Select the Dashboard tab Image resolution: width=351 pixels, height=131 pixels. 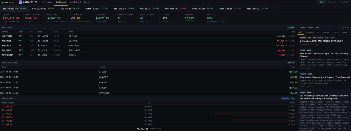(61, 2)
